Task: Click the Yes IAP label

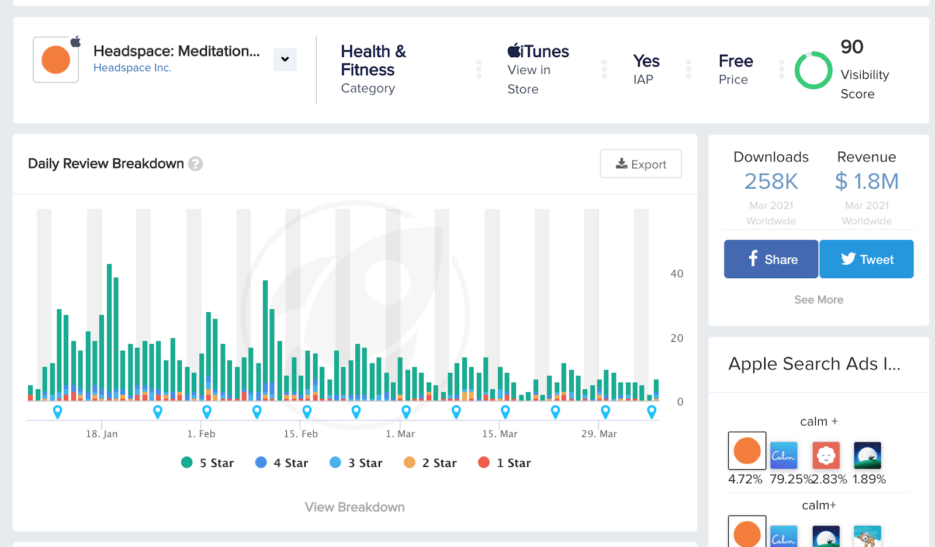Action: [x=646, y=70]
